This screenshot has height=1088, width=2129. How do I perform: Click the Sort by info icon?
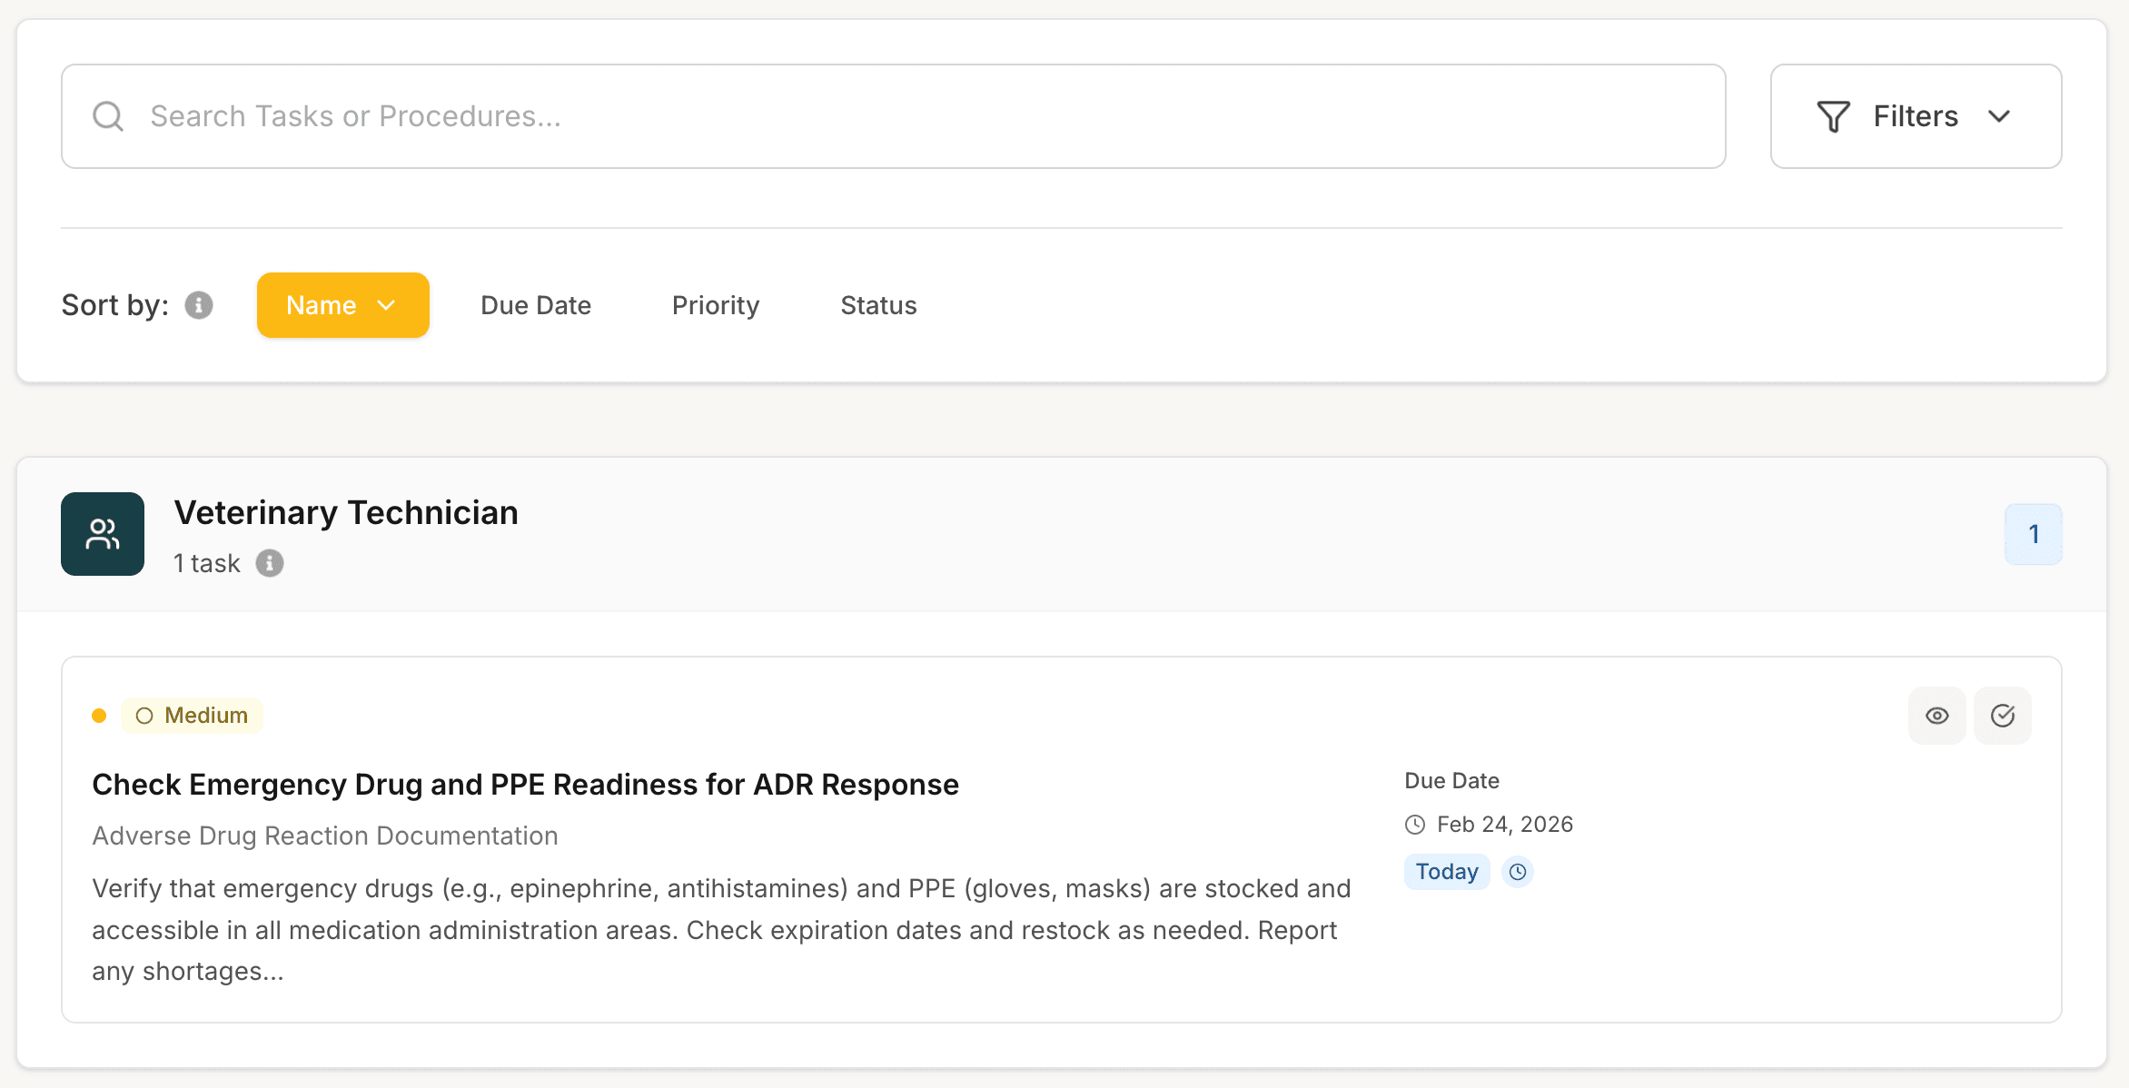pos(199,305)
